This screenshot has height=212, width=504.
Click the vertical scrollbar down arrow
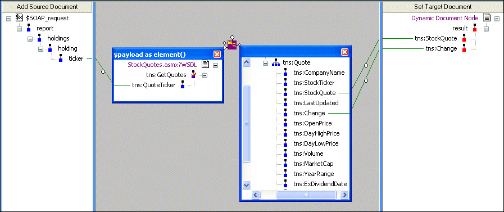click(247, 185)
